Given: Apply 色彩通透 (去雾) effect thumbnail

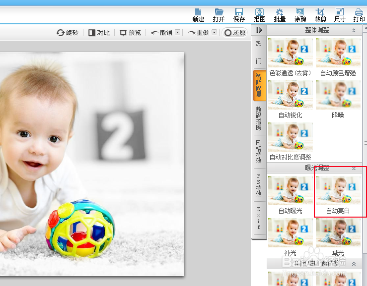Looking at the screenshot, I should (x=290, y=53).
